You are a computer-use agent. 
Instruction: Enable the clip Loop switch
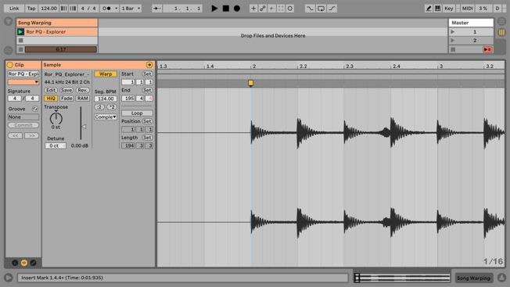click(137, 113)
